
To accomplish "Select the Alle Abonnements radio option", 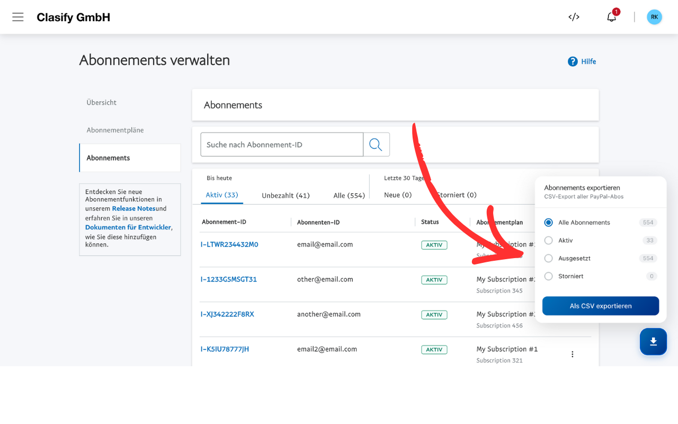I will (x=549, y=223).
